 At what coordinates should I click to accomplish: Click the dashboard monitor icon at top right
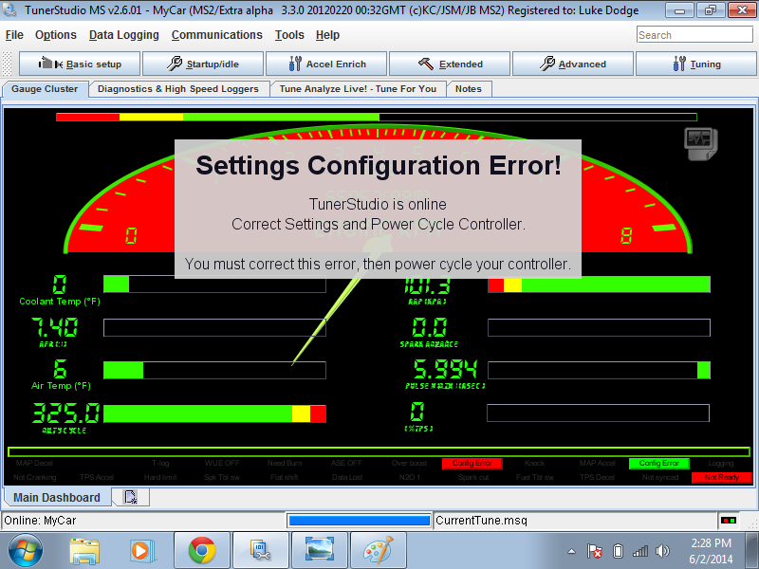(x=700, y=144)
